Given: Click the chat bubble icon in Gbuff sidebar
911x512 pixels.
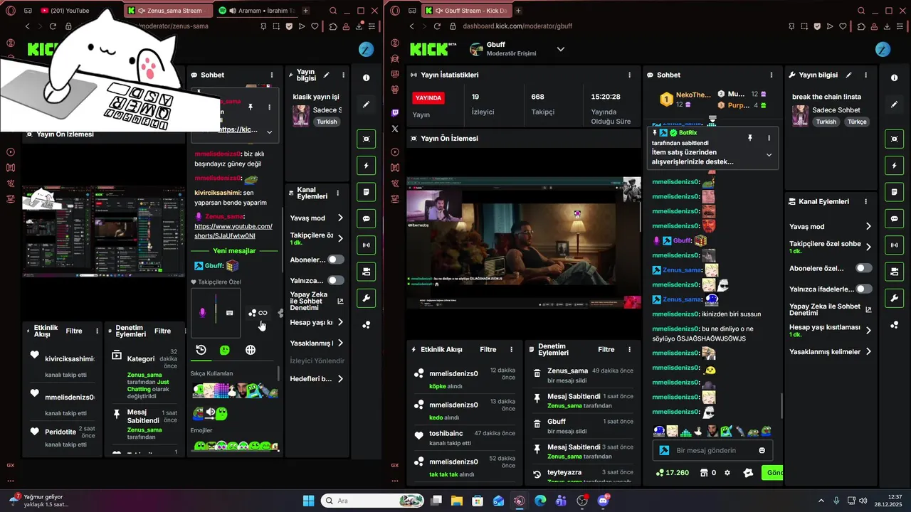Looking at the screenshot, I should click(894, 219).
